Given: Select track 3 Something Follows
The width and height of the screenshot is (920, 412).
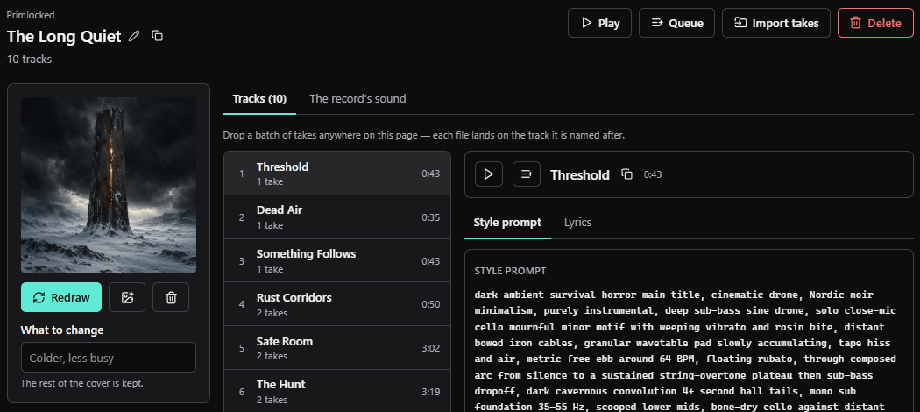Looking at the screenshot, I should (337, 260).
